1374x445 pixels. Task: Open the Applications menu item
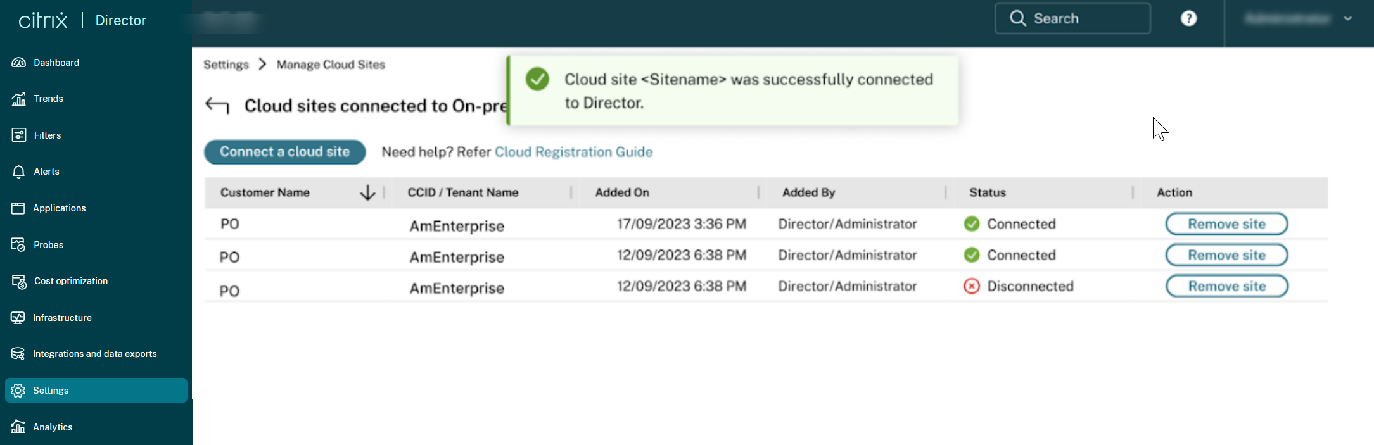[59, 208]
